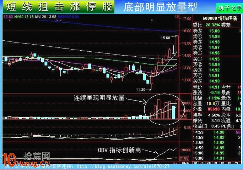Viewport: 243px width, 170px height.
Task: Click the 执子之手 label at top right
Action: [x=229, y=8]
